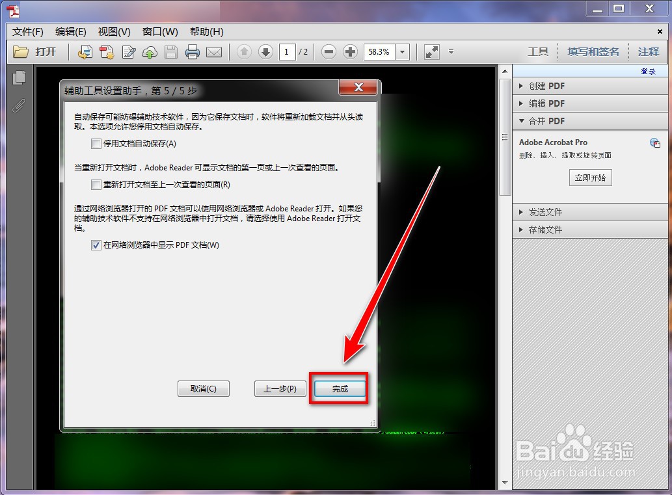The width and height of the screenshot is (672, 495).
Task: Switch to the 注释 tab
Action: coord(648,51)
